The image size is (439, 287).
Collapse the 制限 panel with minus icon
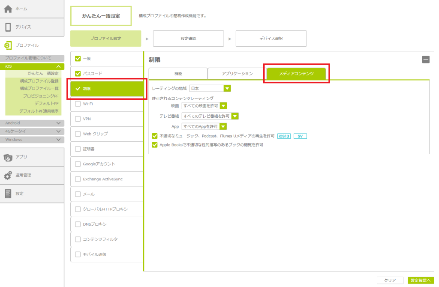[425, 60]
